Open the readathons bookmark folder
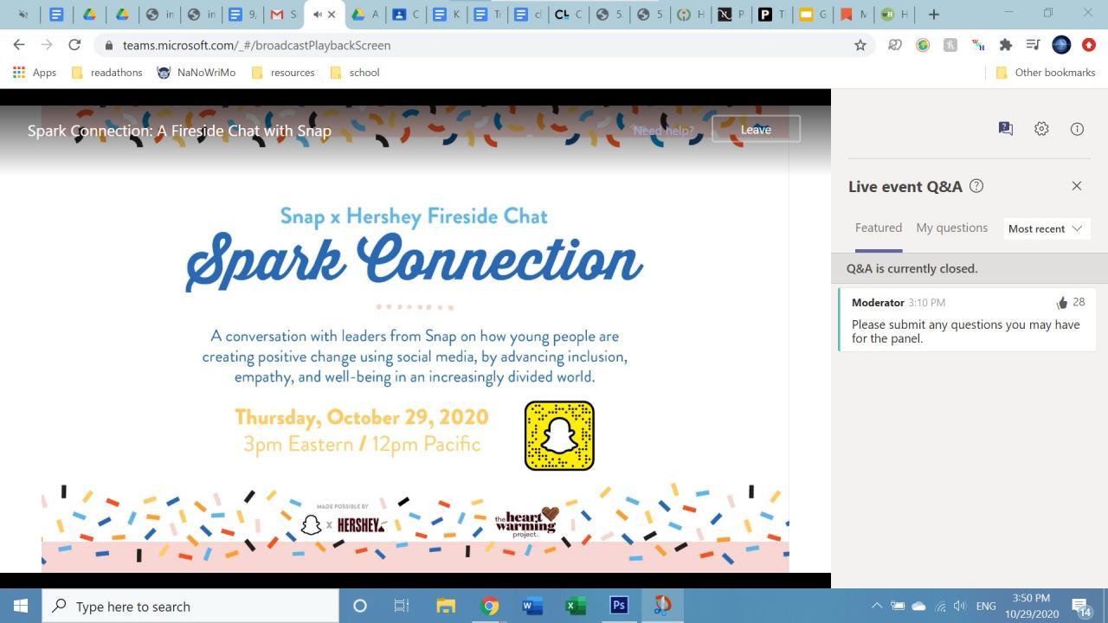The width and height of the screenshot is (1108, 623). [106, 73]
